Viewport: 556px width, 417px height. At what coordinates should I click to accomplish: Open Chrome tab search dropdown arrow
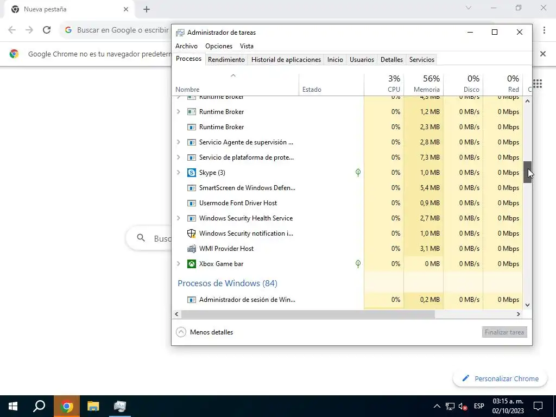[x=469, y=8]
